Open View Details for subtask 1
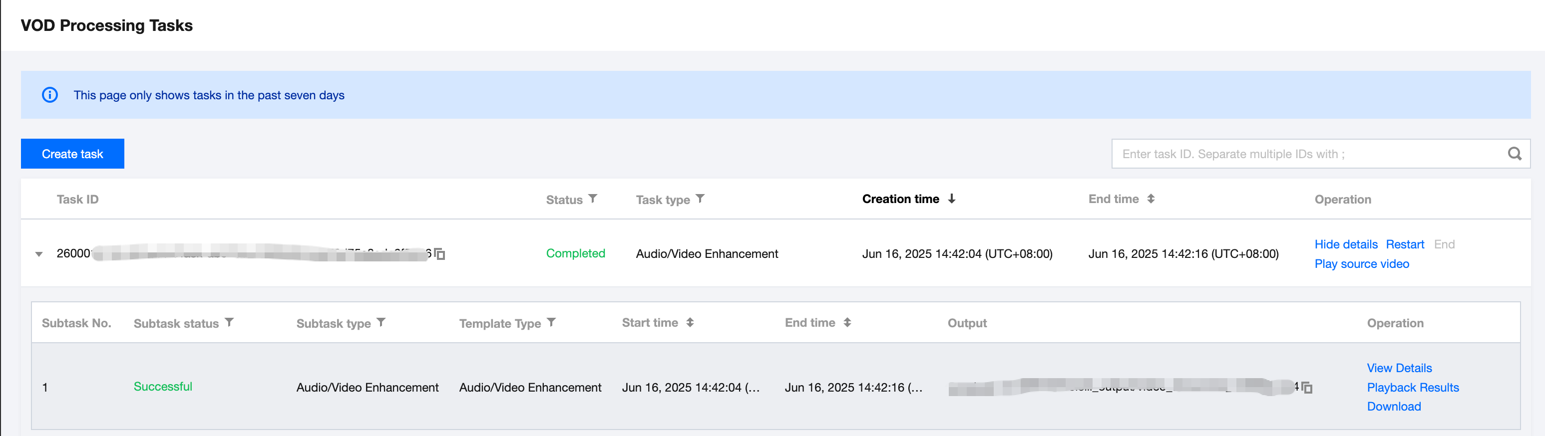 [1399, 368]
